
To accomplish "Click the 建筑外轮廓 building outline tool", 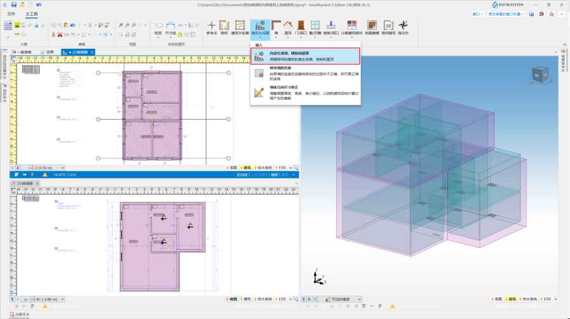I will pos(239,27).
